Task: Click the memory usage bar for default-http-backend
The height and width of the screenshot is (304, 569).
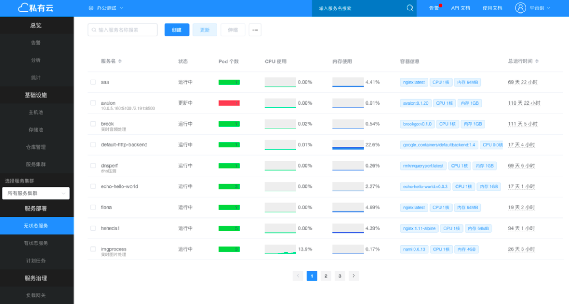Action: click(348, 145)
